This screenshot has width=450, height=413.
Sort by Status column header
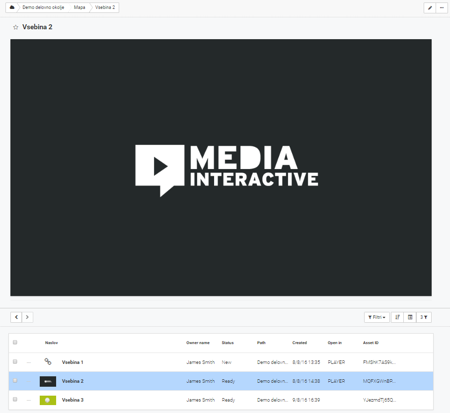click(227, 343)
